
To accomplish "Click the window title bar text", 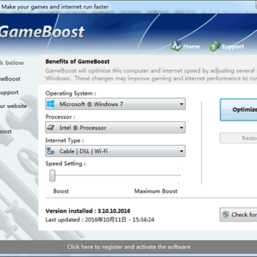I will point(55,6).
